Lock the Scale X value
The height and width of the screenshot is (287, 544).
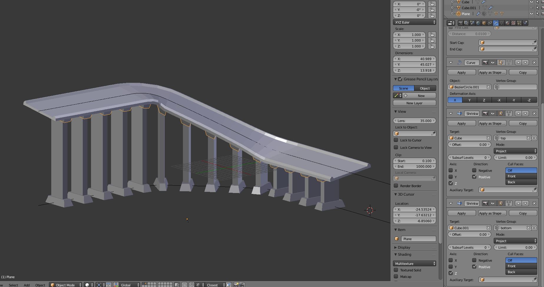(x=432, y=34)
